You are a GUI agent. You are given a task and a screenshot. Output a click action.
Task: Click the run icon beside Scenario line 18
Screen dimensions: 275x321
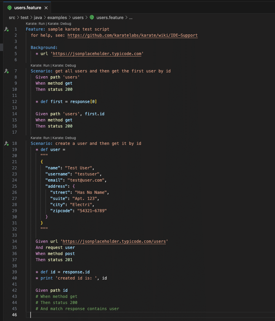tap(6, 143)
